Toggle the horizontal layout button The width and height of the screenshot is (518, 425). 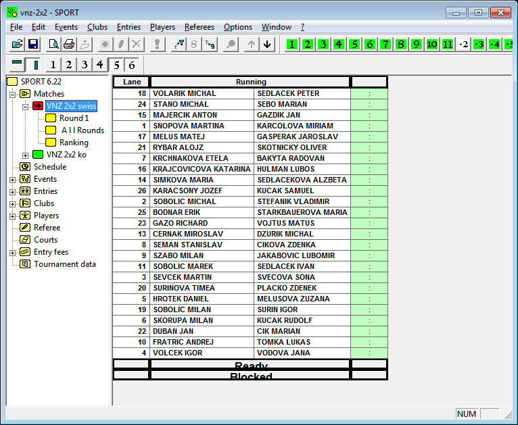click(x=18, y=65)
